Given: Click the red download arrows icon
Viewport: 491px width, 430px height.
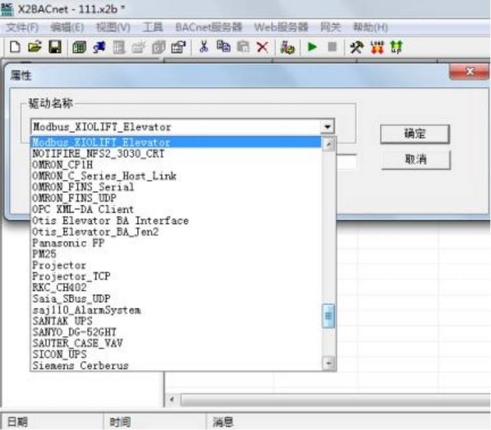Looking at the screenshot, I should coord(377,47).
